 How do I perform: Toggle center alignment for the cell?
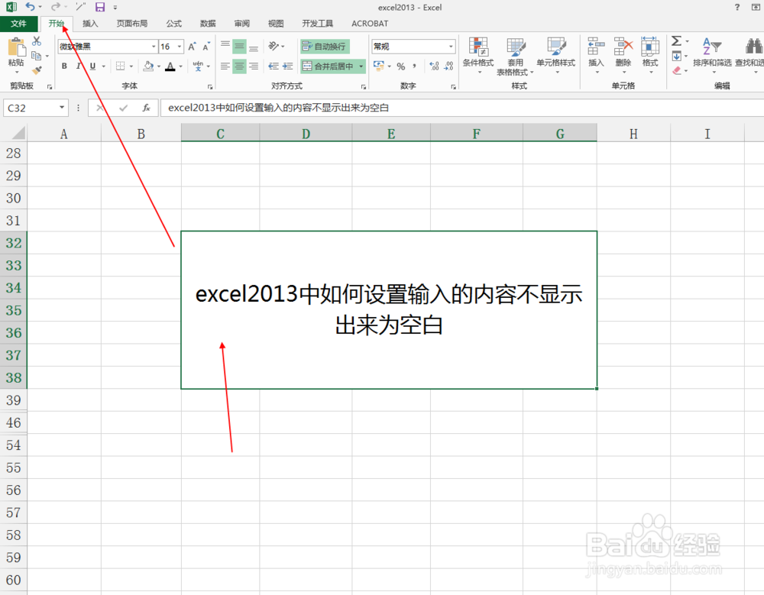(x=239, y=66)
